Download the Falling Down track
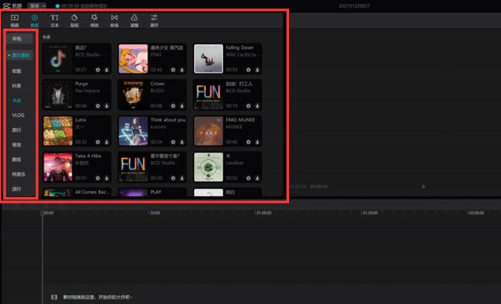This screenshot has width=501, height=304. [x=257, y=69]
